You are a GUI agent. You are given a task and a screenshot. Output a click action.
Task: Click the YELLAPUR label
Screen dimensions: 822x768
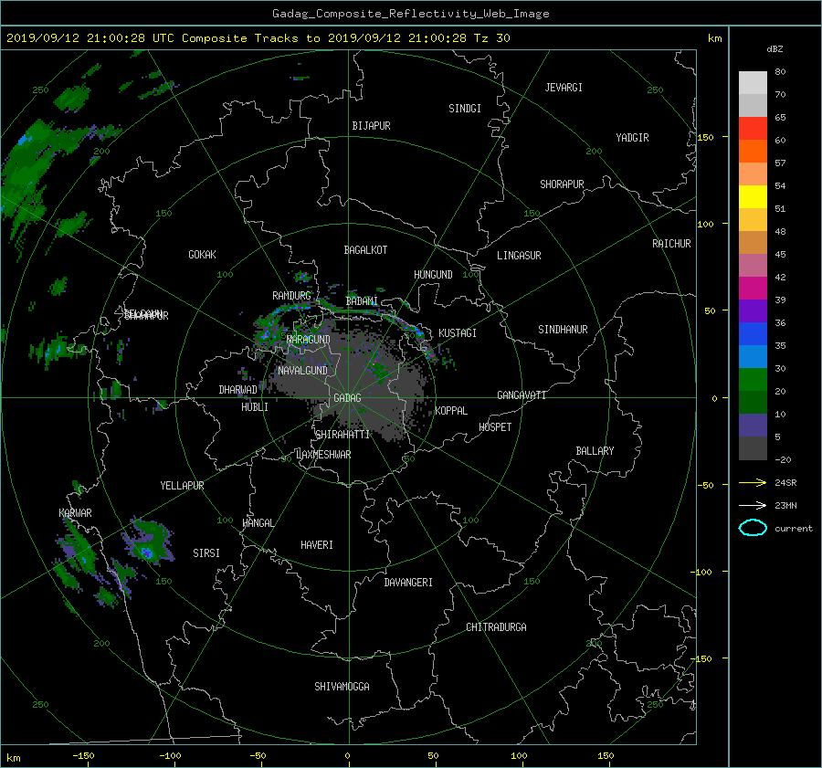[x=182, y=486]
